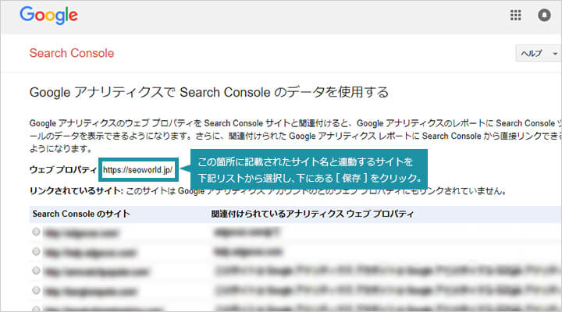Viewport: 562px width, 312px height.
Task: Click the page heading "Google アナリティクスで Search Console のデータを使用する"
Action: pyautogui.click(x=209, y=92)
